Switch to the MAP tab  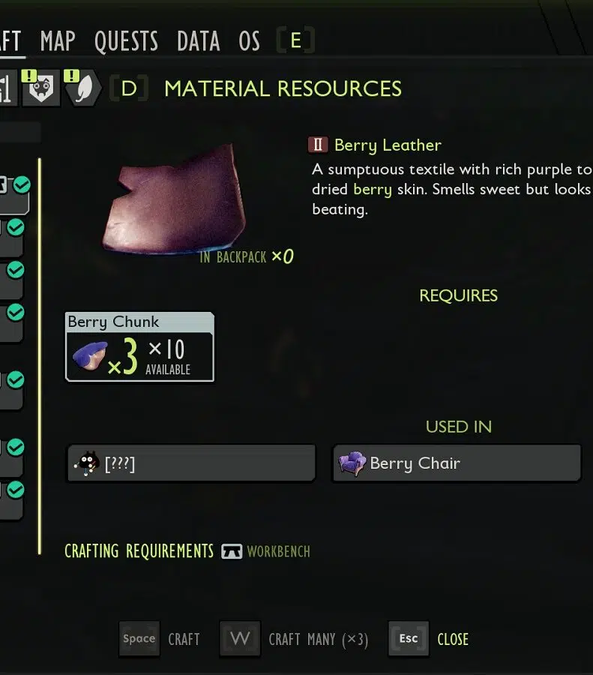(x=58, y=41)
